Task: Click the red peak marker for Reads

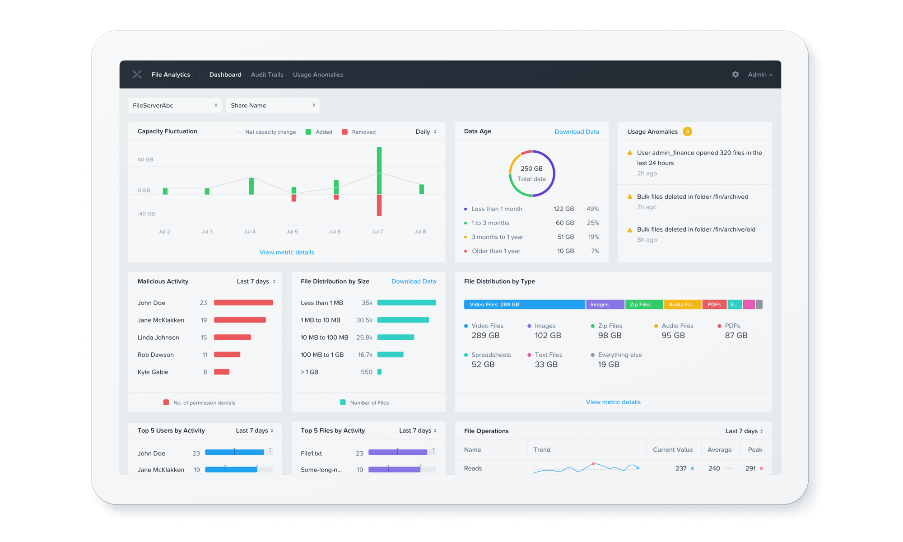Action: tap(761, 468)
